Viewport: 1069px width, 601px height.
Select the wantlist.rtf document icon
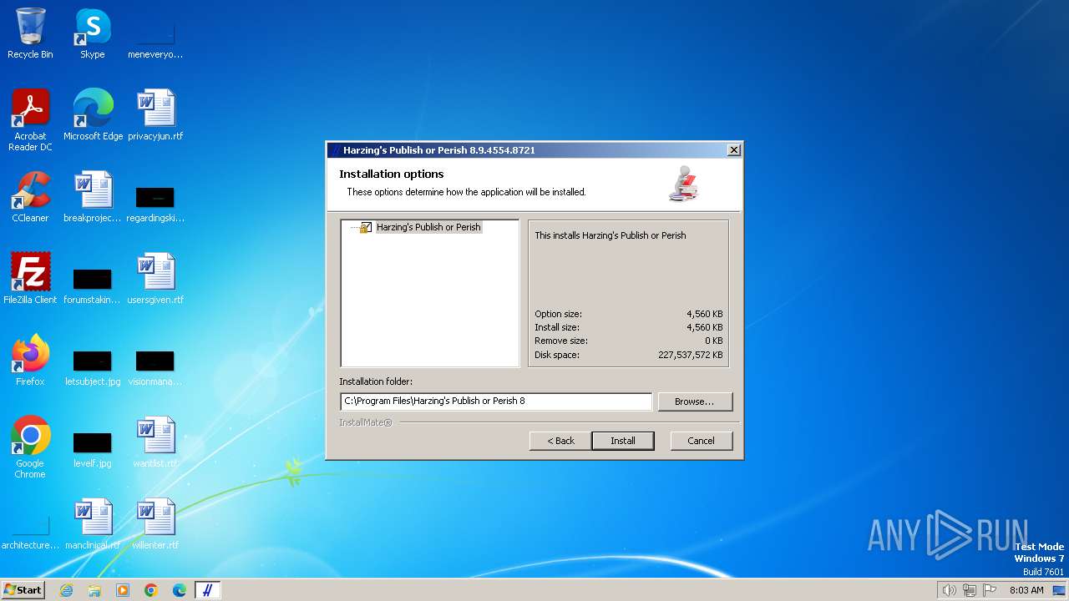click(155, 442)
